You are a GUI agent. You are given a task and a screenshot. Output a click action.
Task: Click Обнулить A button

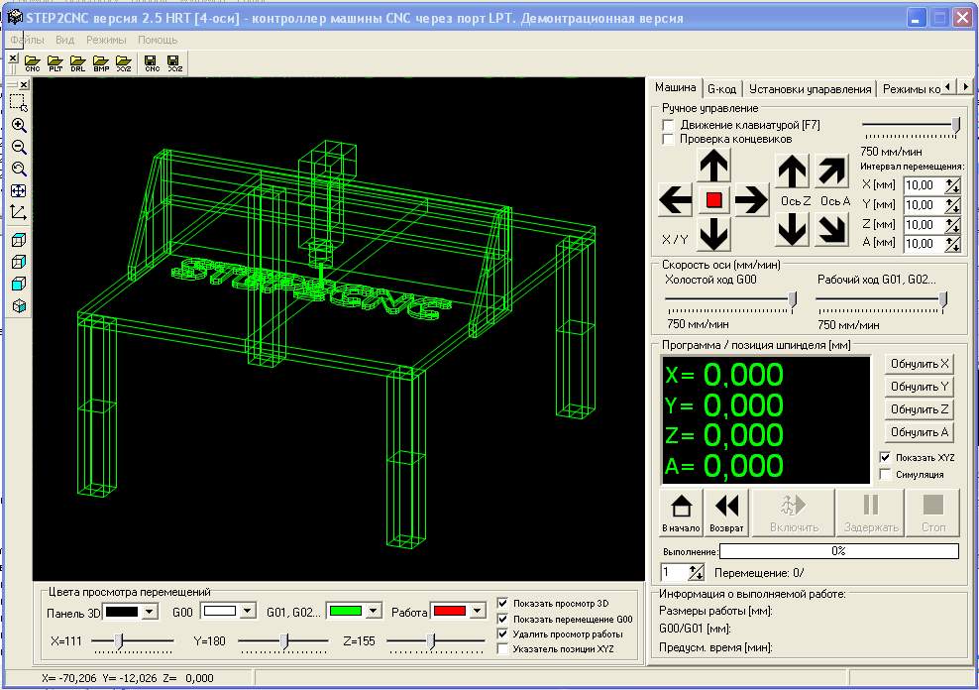coord(920,432)
